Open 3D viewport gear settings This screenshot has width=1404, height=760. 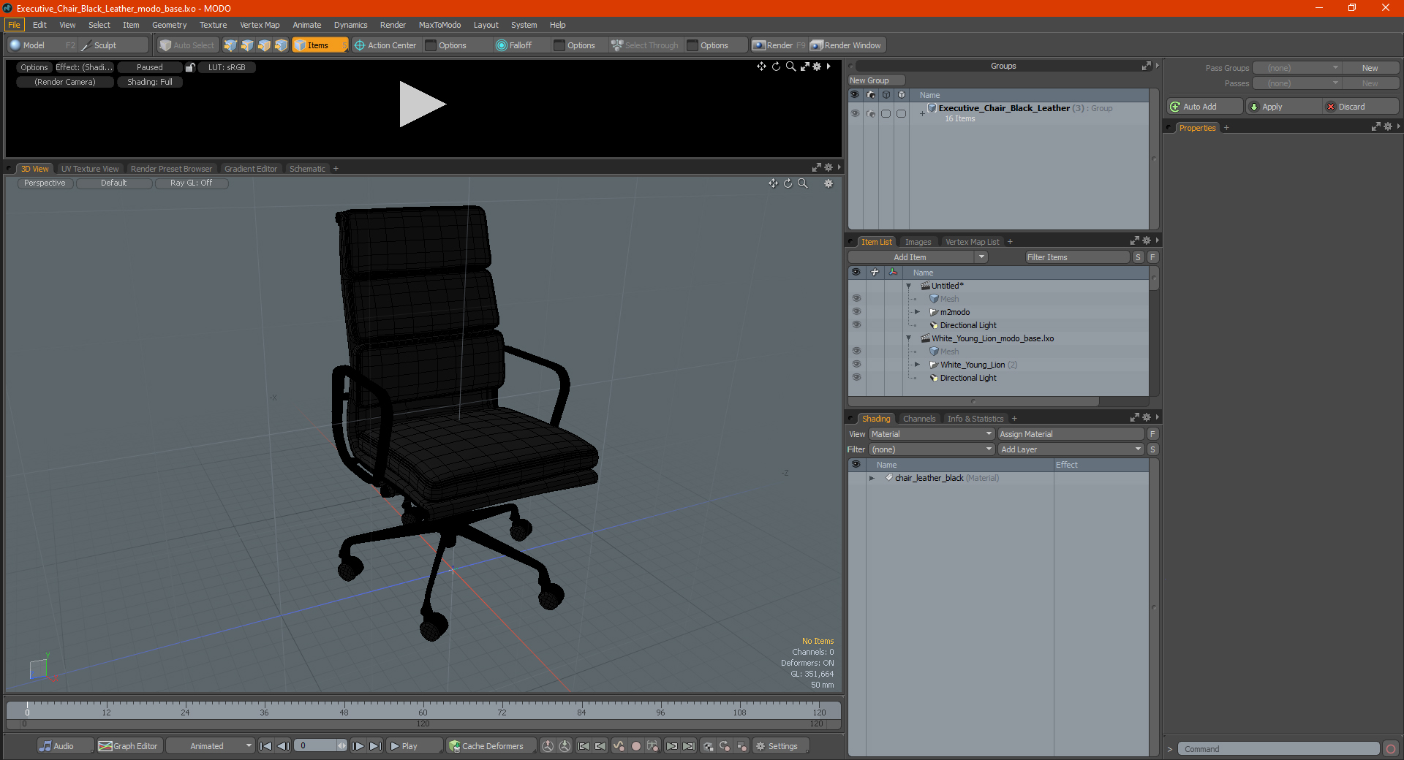point(829,183)
